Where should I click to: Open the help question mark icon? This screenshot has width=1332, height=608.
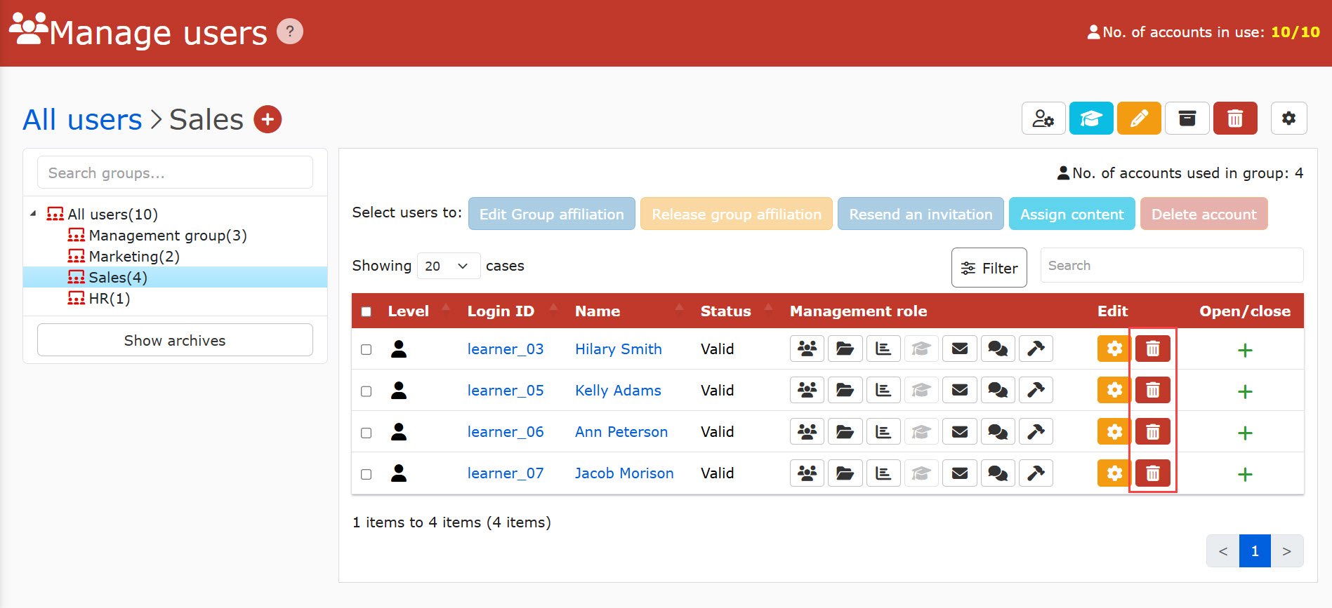(289, 32)
